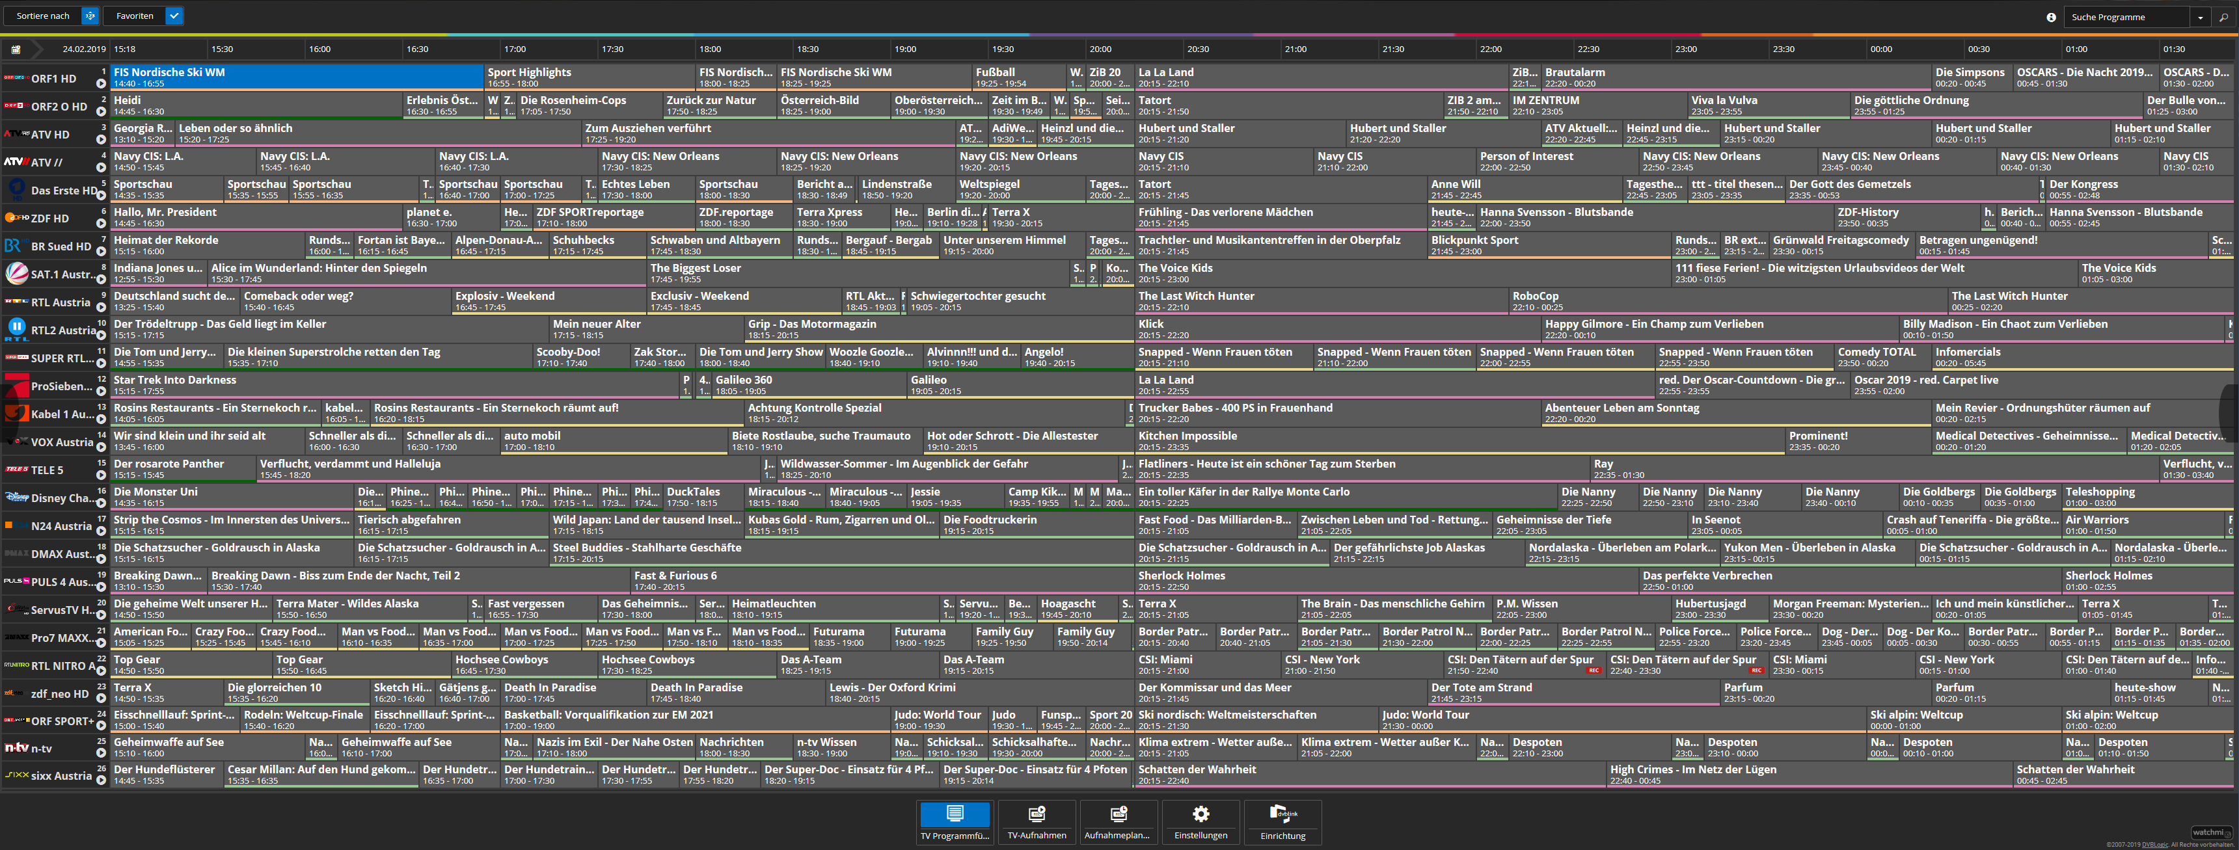Select Star Trek Into Darkness on ProSieben
2239x850 pixels.
[394, 385]
